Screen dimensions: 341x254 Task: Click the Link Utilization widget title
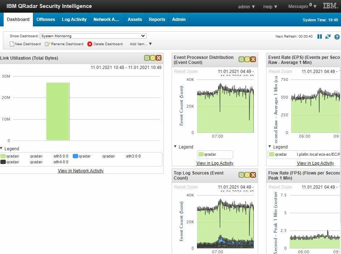[29, 58]
